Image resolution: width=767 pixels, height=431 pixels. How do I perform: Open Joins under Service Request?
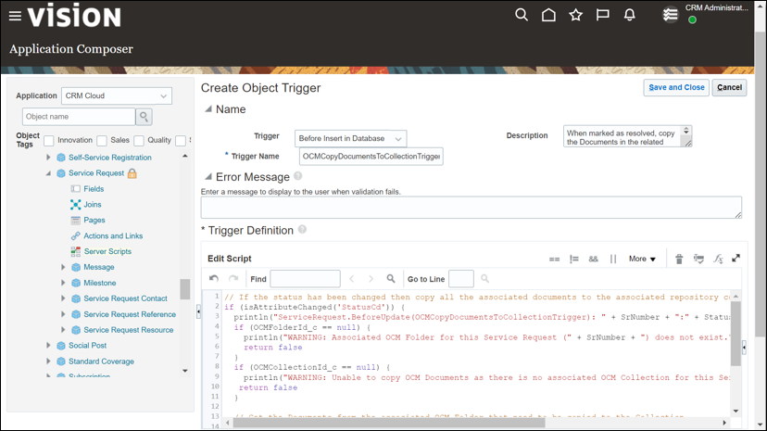coord(93,205)
